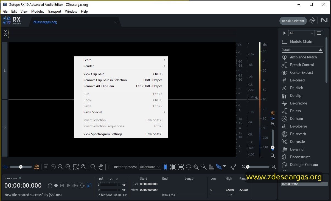Open the Attenuate instant process dropdown
Viewport: 331px width, 201px height.
click(150, 167)
